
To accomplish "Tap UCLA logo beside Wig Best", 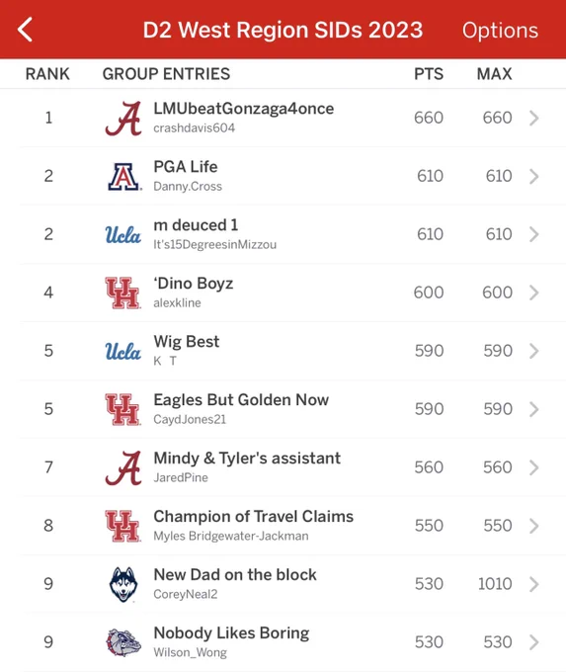I will pyautogui.click(x=122, y=351).
